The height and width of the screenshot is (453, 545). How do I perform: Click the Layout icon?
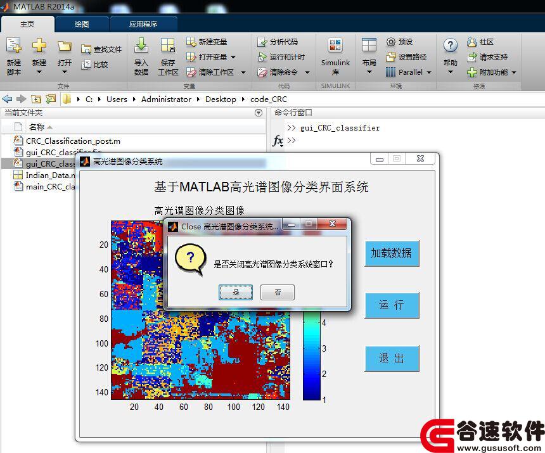click(369, 46)
